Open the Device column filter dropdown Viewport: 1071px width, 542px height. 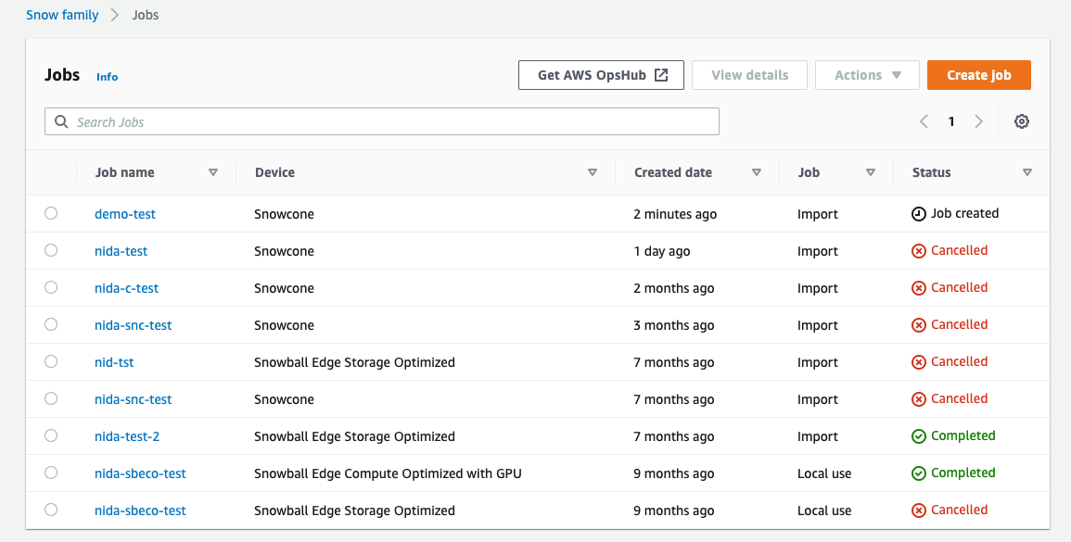(x=592, y=172)
